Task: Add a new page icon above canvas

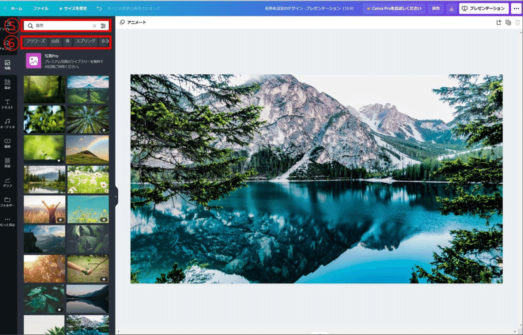Action: tap(499, 22)
